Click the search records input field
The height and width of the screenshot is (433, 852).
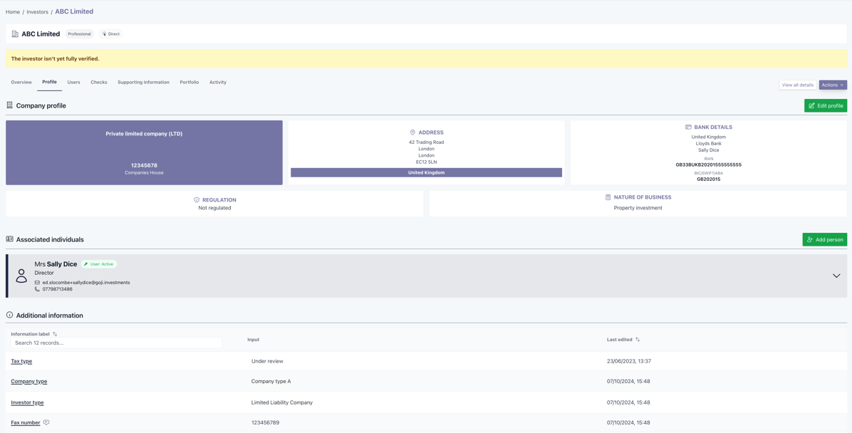[x=114, y=343]
